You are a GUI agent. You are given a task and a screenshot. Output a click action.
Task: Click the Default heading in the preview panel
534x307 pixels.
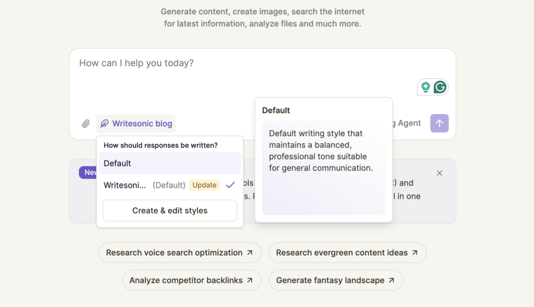(x=276, y=110)
